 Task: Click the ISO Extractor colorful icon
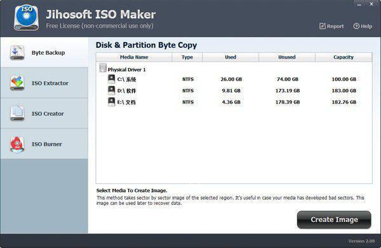(x=17, y=83)
